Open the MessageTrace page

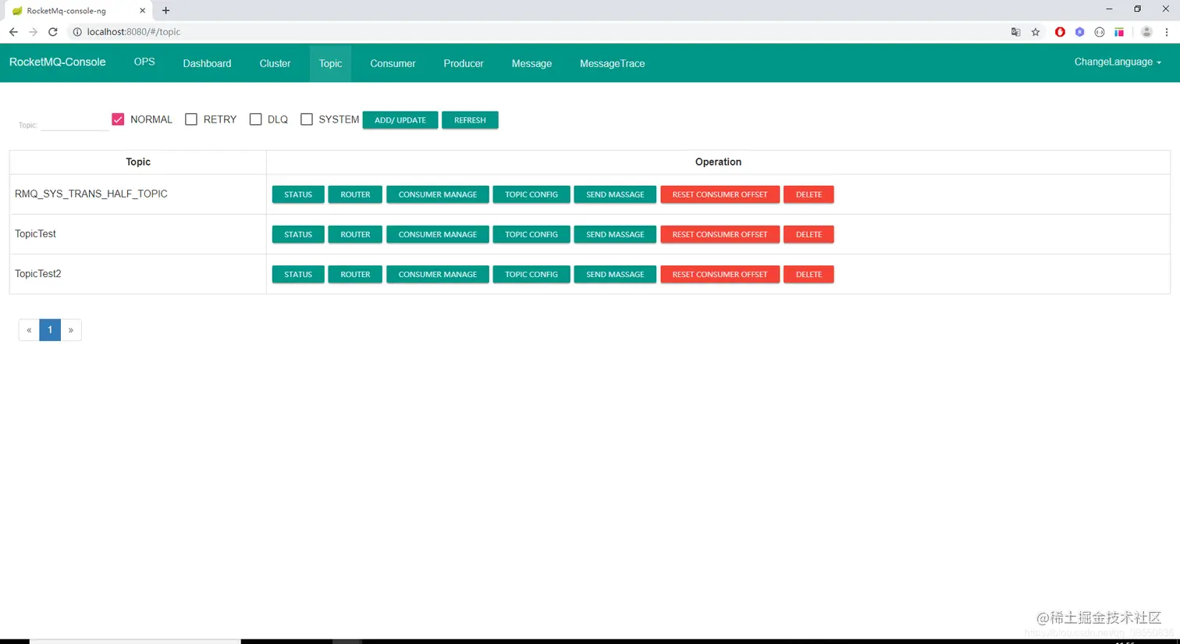[612, 63]
